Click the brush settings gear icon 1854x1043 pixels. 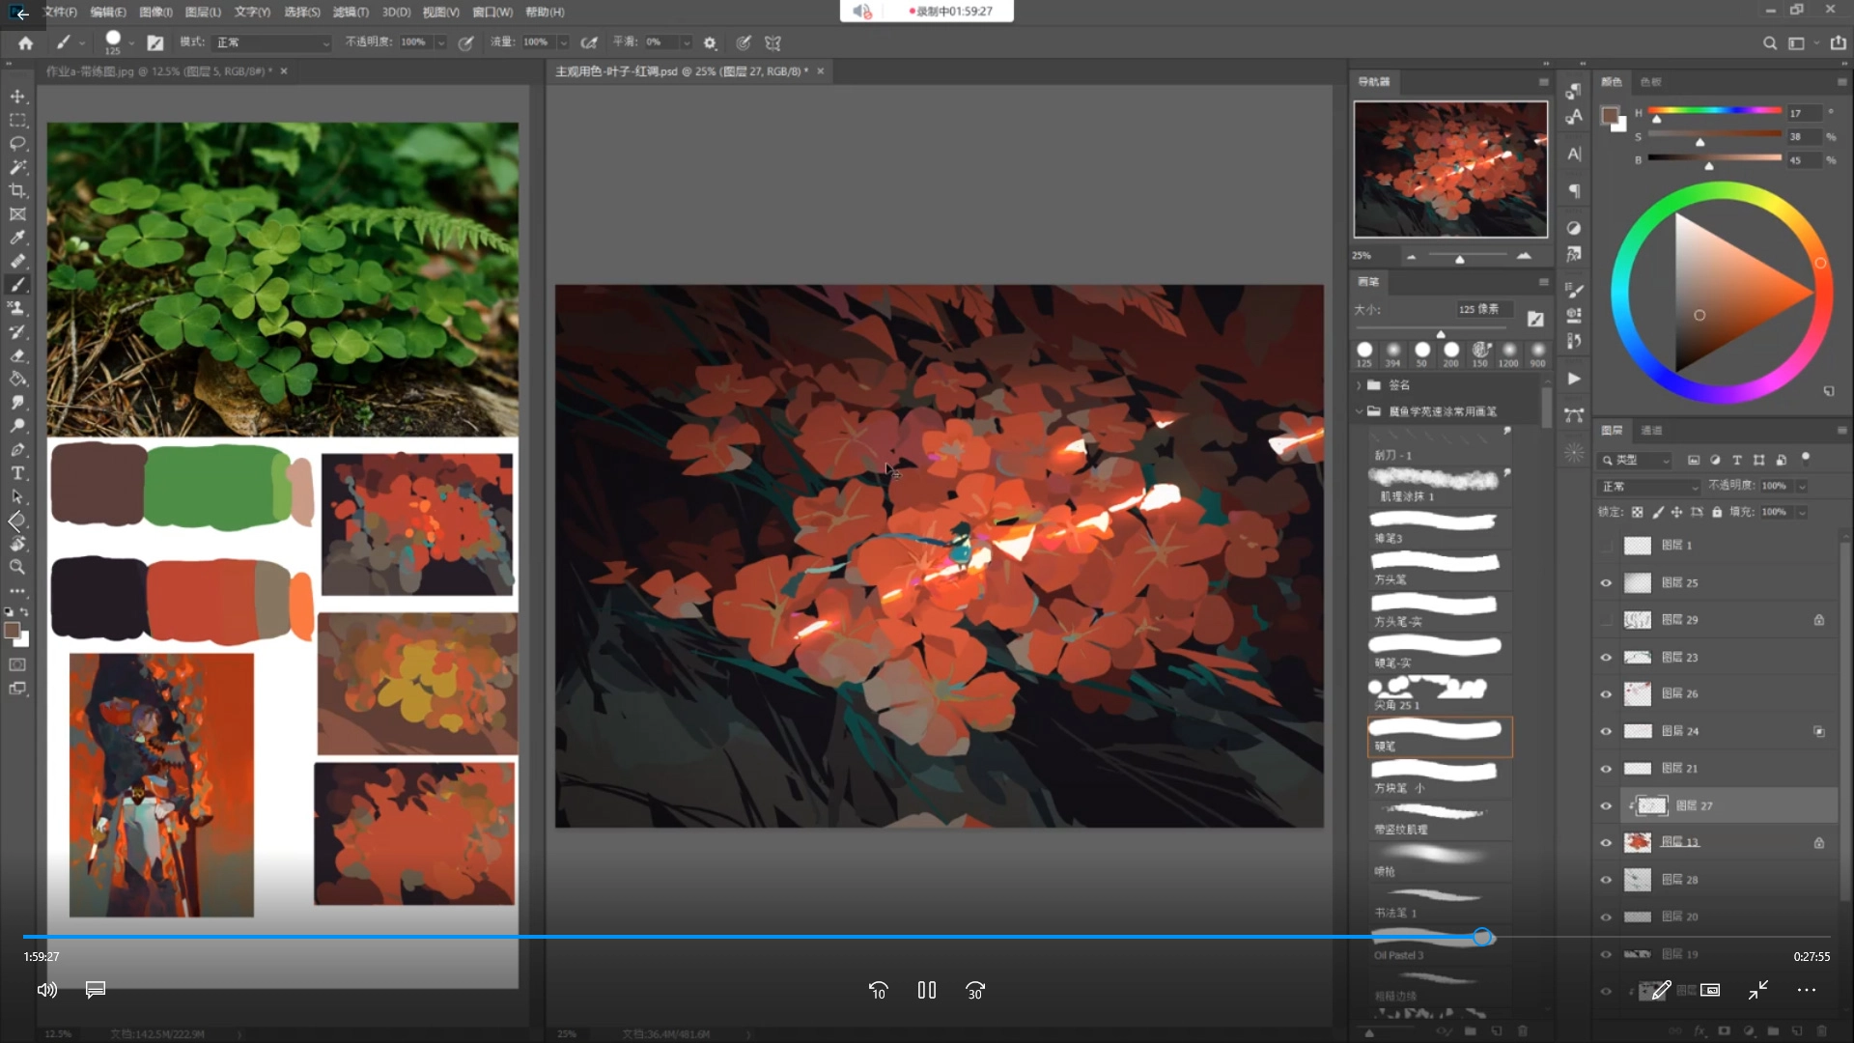click(710, 42)
